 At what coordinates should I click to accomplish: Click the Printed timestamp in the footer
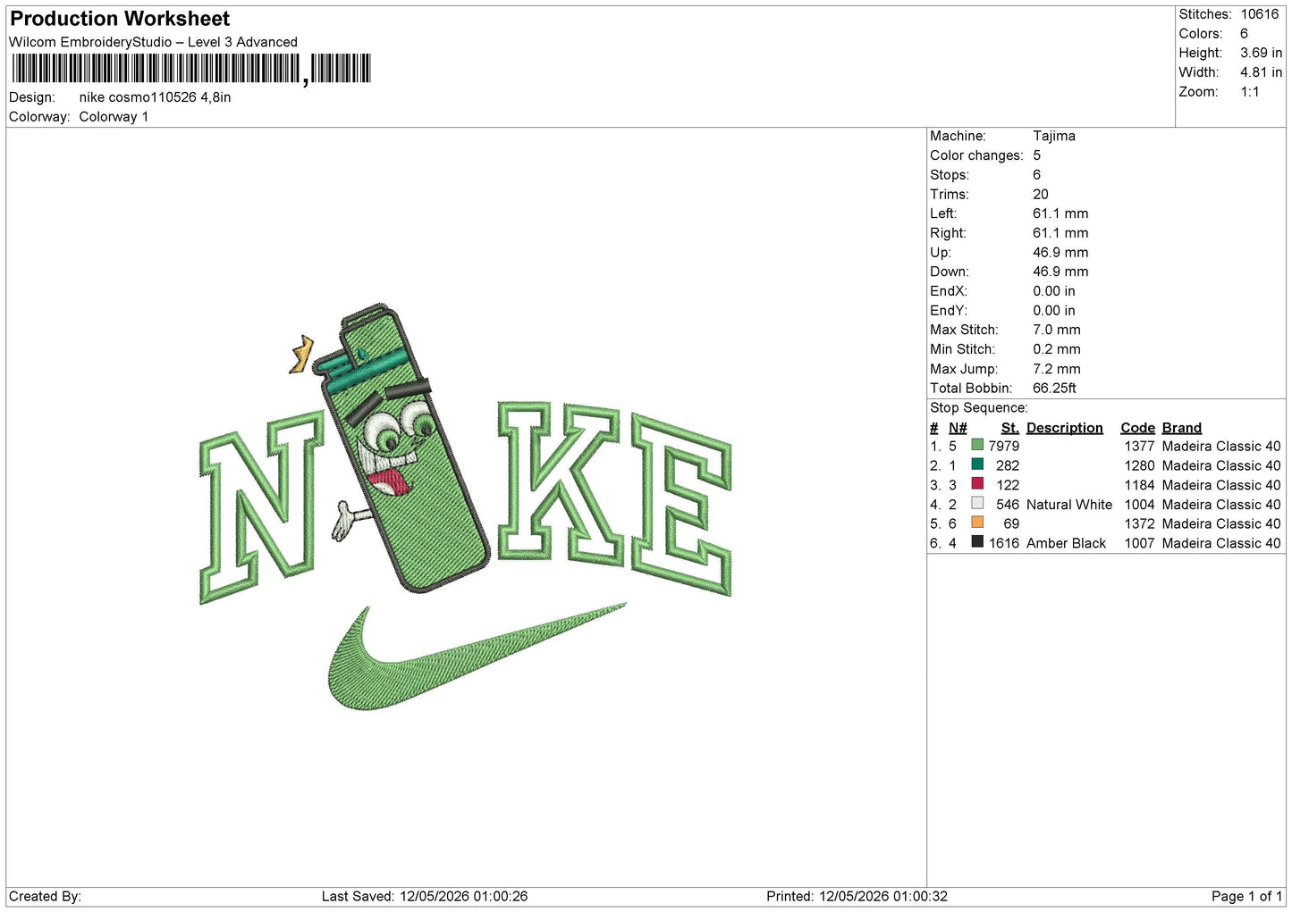point(857,896)
